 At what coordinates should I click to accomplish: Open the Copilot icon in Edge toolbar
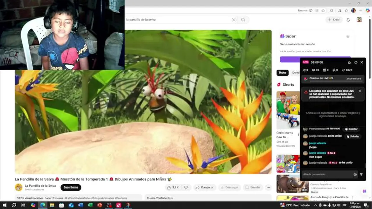pyautogui.click(x=368, y=10)
